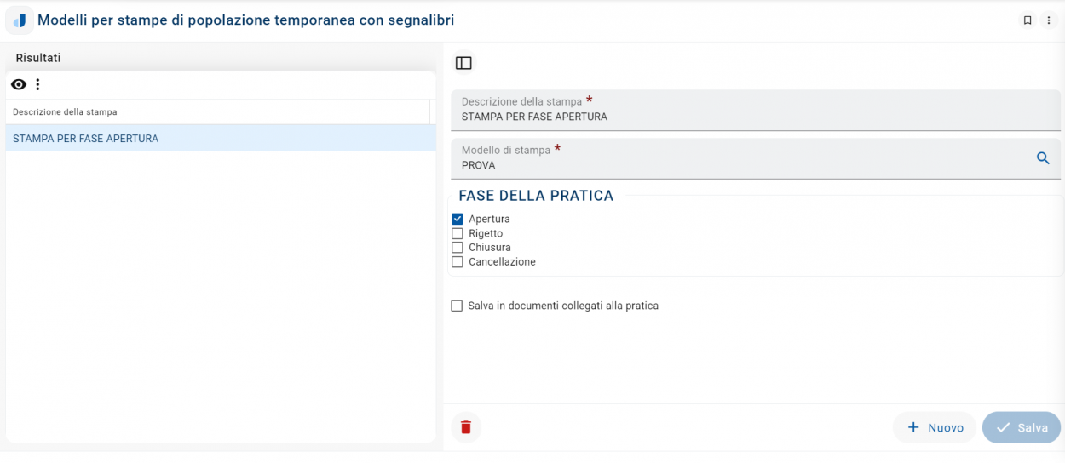Check the Chiusura checkbox

[x=458, y=248]
